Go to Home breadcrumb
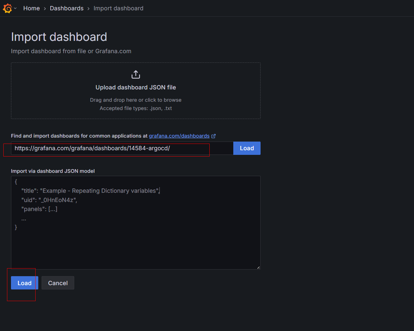Screen dimensions: 414x331 coord(32,8)
